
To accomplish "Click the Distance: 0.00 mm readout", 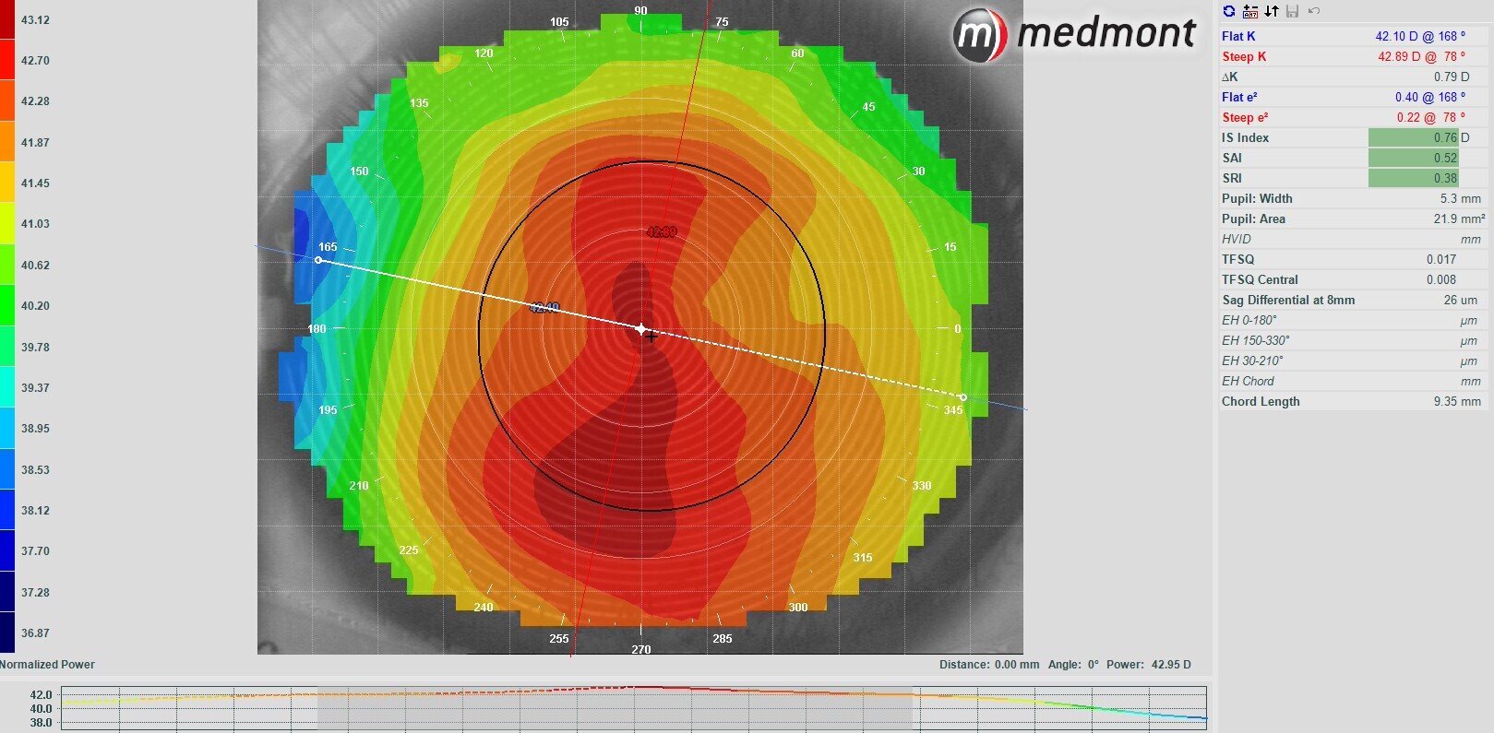I will point(989,664).
